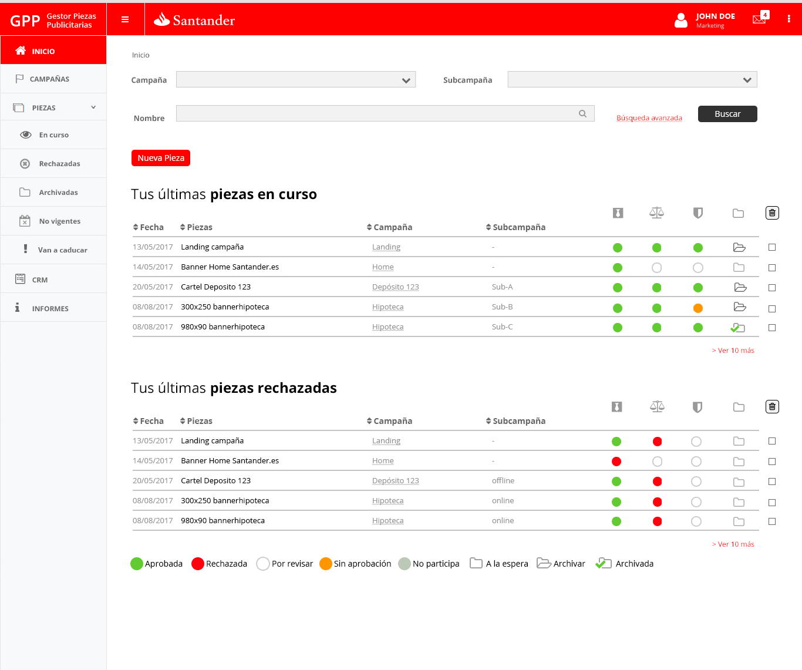
Task: Click the magnifier icon in Nombre field
Action: click(582, 114)
